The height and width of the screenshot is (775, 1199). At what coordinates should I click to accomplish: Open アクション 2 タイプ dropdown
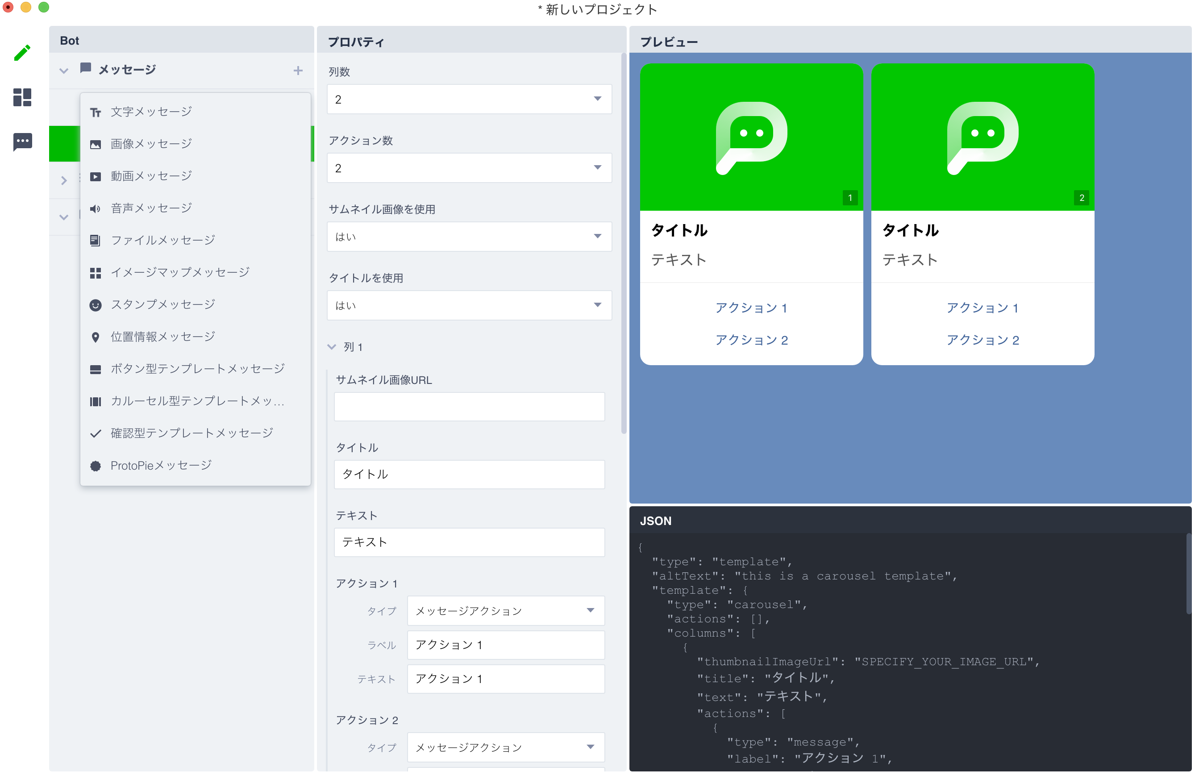(x=506, y=747)
